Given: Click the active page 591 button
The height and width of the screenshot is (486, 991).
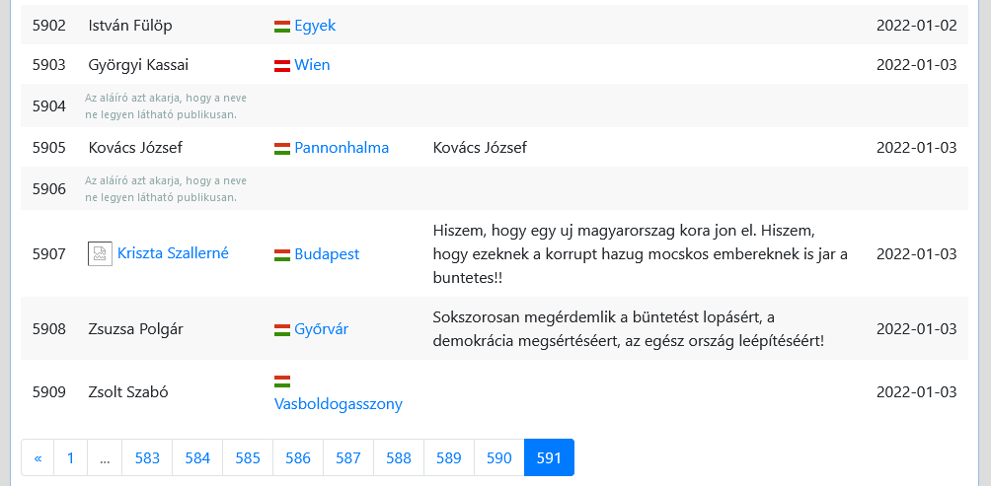Looking at the screenshot, I should 549,457.
